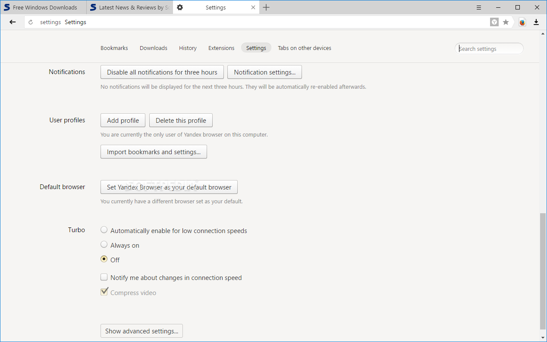Click the address bar showing settings
Screen dimensions: 547x342
tap(257, 22)
